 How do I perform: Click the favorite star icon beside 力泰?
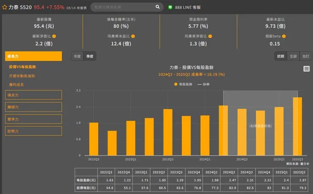4,7
